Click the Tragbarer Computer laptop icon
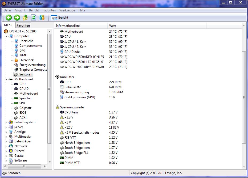 pyautogui.click(x=16, y=69)
